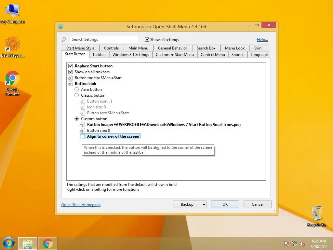The height and width of the screenshot is (250, 333).
Task: Click gear icon beside Button image
Action: (x=83, y=125)
